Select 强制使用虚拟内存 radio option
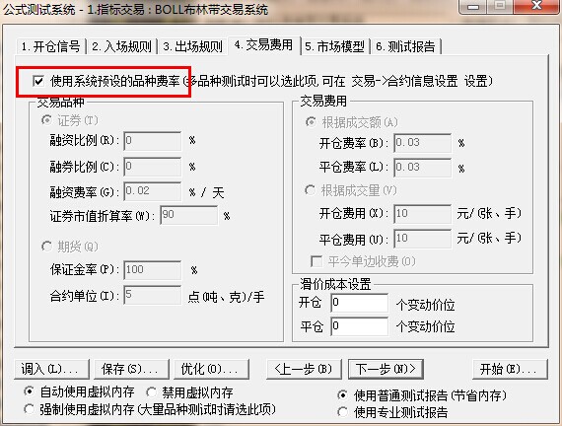This screenshot has width=562, height=426. click(29, 409)
